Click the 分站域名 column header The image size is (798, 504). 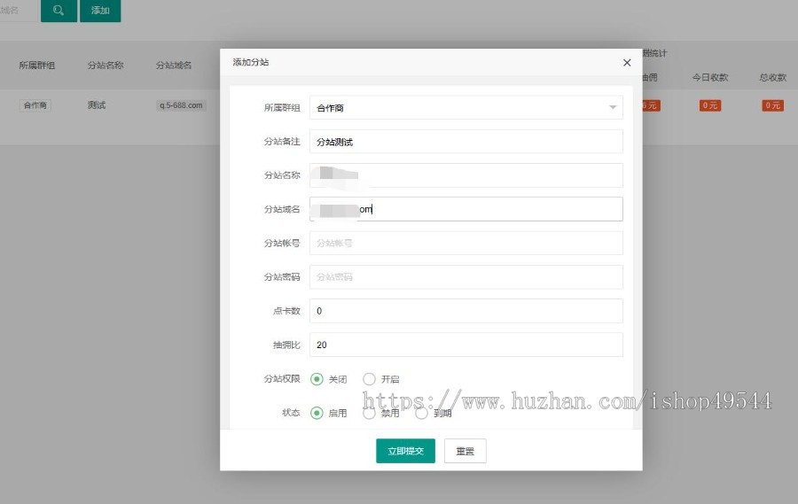[x=174, y=65]
